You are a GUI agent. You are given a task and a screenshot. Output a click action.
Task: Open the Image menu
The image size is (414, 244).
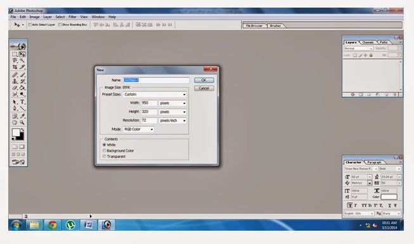(34, 16)
